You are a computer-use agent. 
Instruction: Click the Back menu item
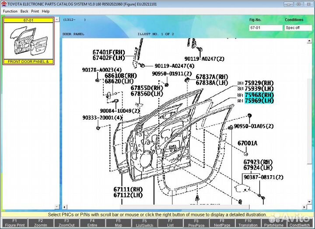24,11
